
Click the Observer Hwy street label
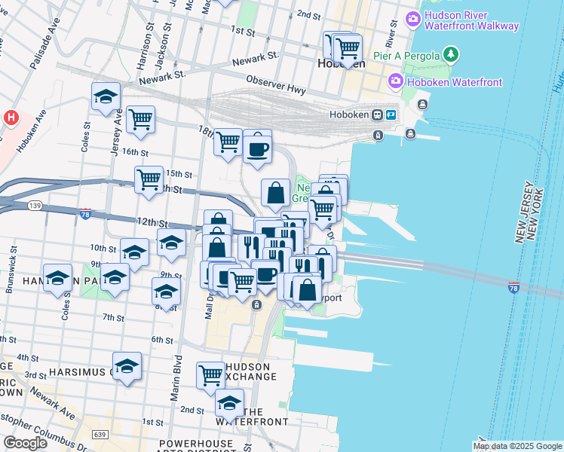pyautogui.click(x=276, y=85)
